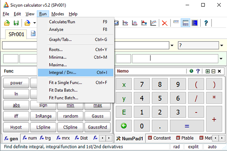Choose Fit Data Batch... entry
Image resolution: width=227 pixels, height=151 pixels.
76,90
